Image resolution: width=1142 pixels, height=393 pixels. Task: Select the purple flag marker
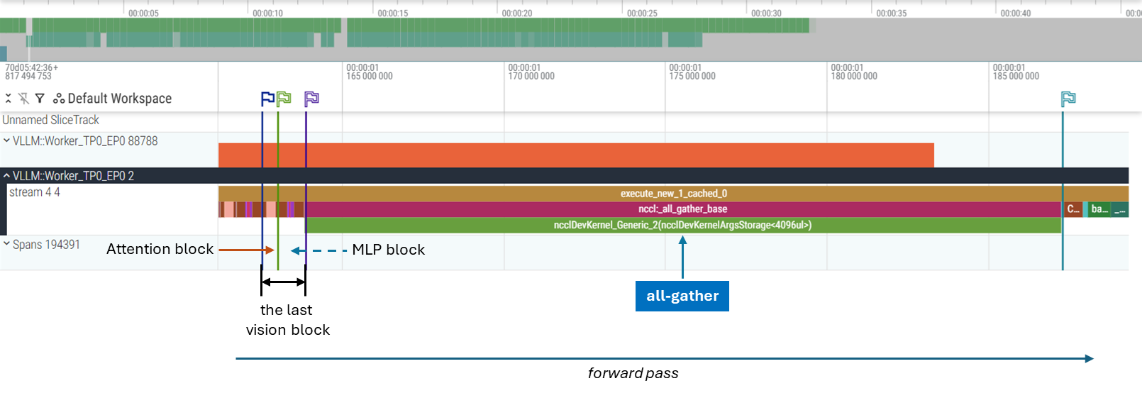point(311,99)
